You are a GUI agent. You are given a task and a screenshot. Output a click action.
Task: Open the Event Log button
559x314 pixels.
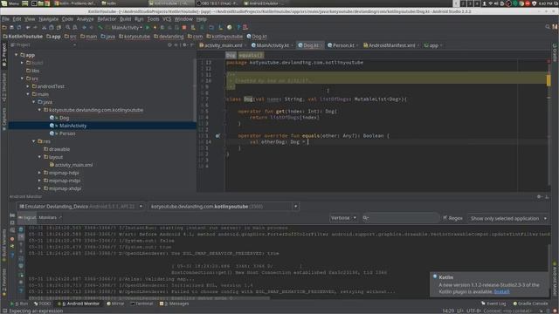[x=493, y=304]
